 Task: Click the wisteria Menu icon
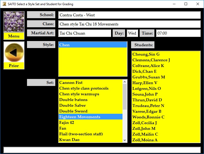14,22
